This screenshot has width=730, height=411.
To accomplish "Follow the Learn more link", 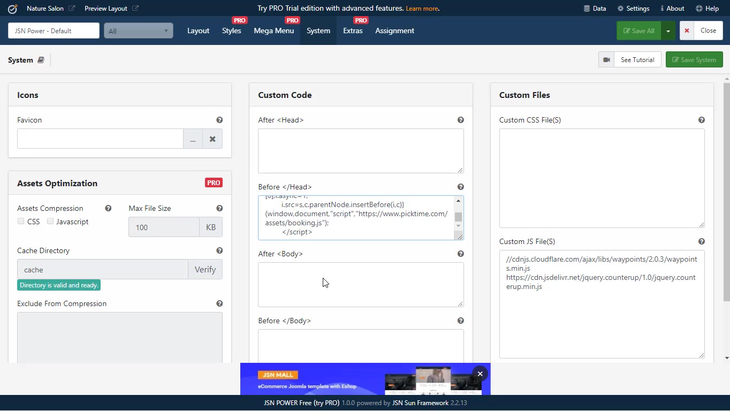I will pyautogui.click(x=422, y=9).
